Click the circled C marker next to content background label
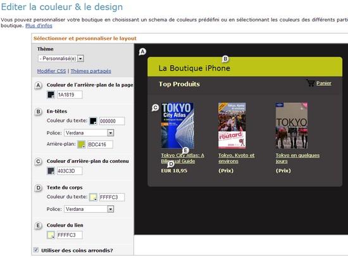This screenshot has width=348, height=260. pyautogui.click(x=39, y=162)
